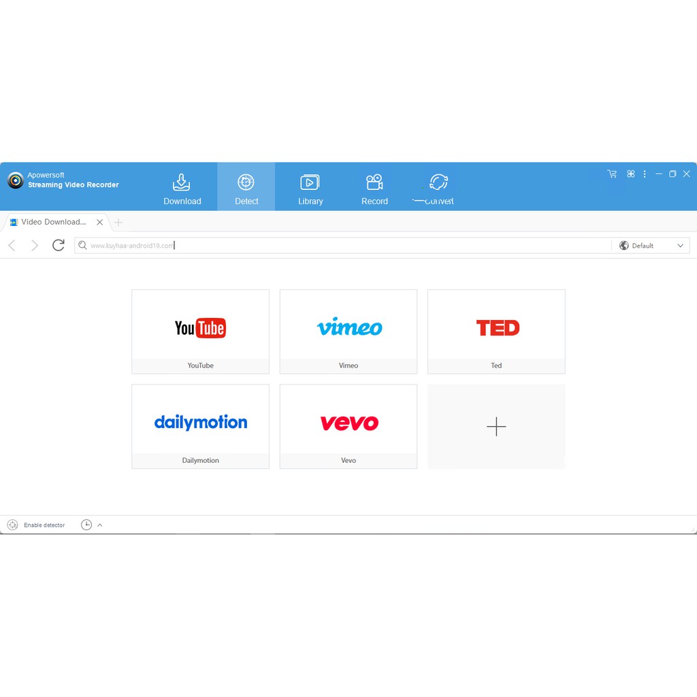Toggle the Enable detector option
This screenshot has height=697, width=697.
36,525
